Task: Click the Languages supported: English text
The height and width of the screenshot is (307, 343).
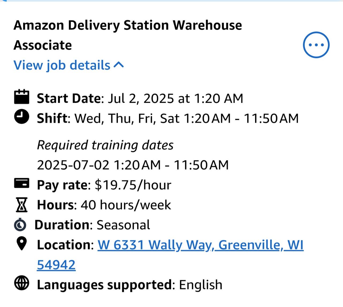Action: pyautogui.click(x=130, y=285)
